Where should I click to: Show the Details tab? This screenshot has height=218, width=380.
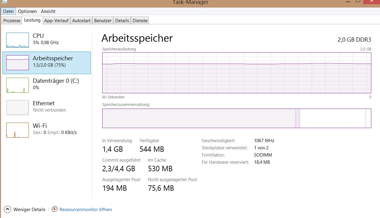tap(122, 21)
